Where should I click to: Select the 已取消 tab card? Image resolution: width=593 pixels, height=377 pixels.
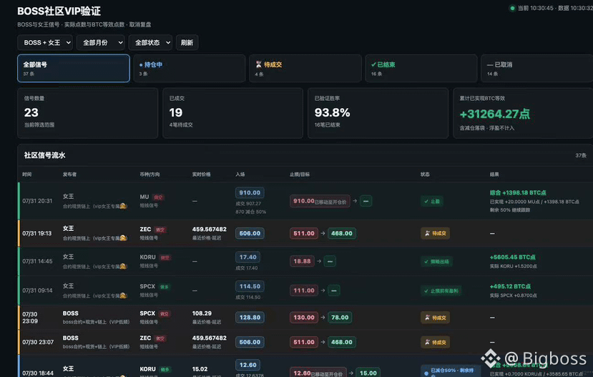pyautogui.click(x=537, y=69)
